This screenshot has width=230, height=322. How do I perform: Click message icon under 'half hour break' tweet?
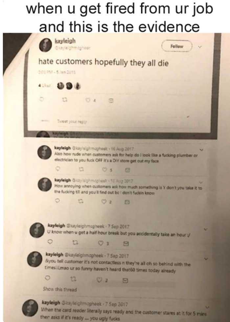pyautogui.click(x=126, y=244)
